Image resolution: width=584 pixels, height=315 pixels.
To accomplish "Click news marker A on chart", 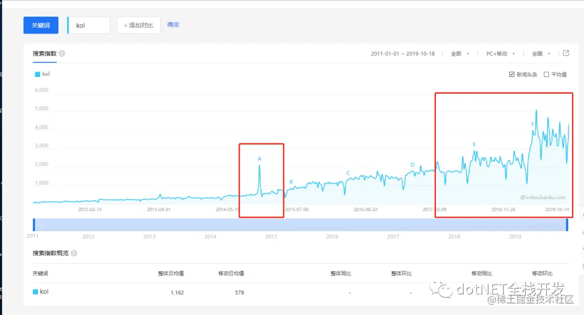I will pyautogui.click(x=260, y=159).
